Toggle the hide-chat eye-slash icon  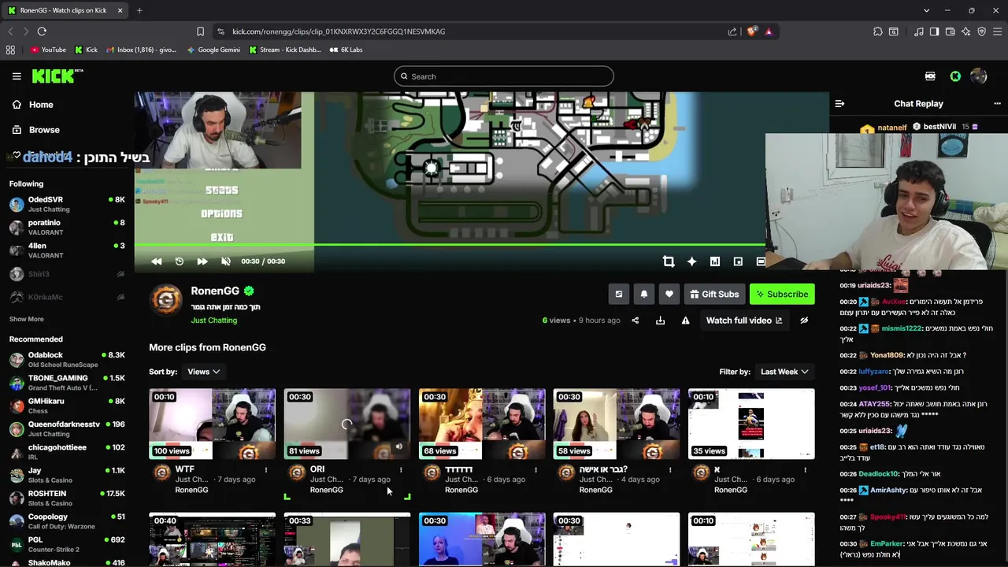click(x=804, y=321)
